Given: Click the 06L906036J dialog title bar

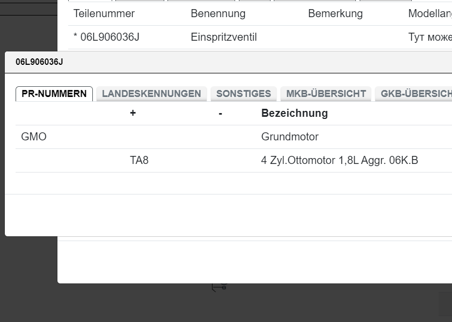Looking at the screenshot, I should coord(215,62).
